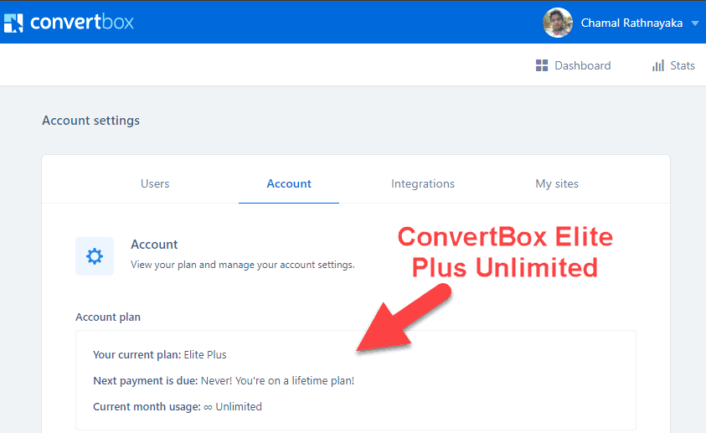
Task: Click the 'Next payment is due' line
Action: [x=224, y=381]
